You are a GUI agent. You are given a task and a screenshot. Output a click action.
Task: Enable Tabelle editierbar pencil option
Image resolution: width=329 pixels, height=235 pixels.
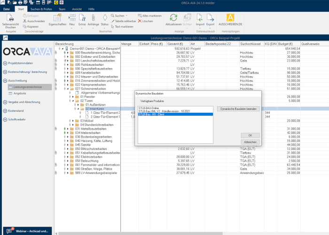coord(124,21)
